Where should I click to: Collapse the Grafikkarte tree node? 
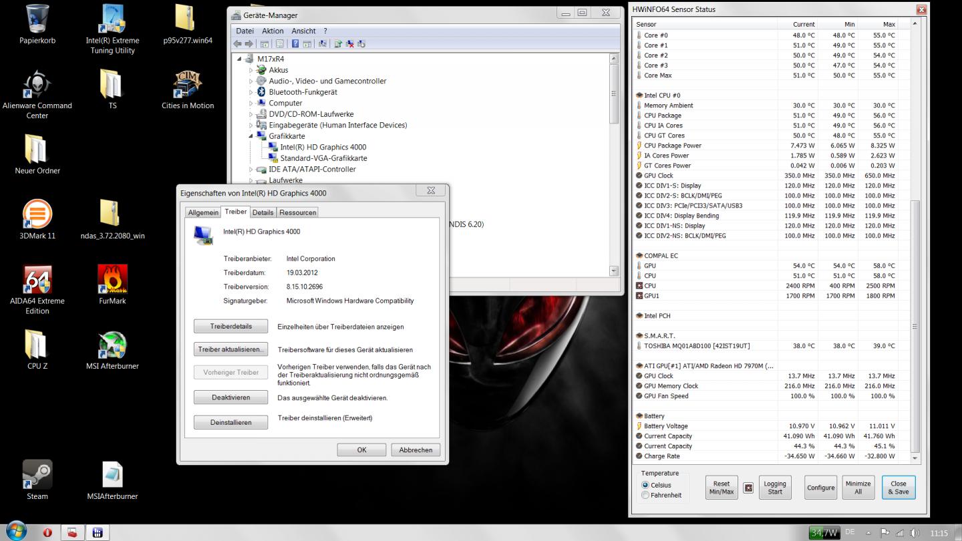[x=251, y=136]
